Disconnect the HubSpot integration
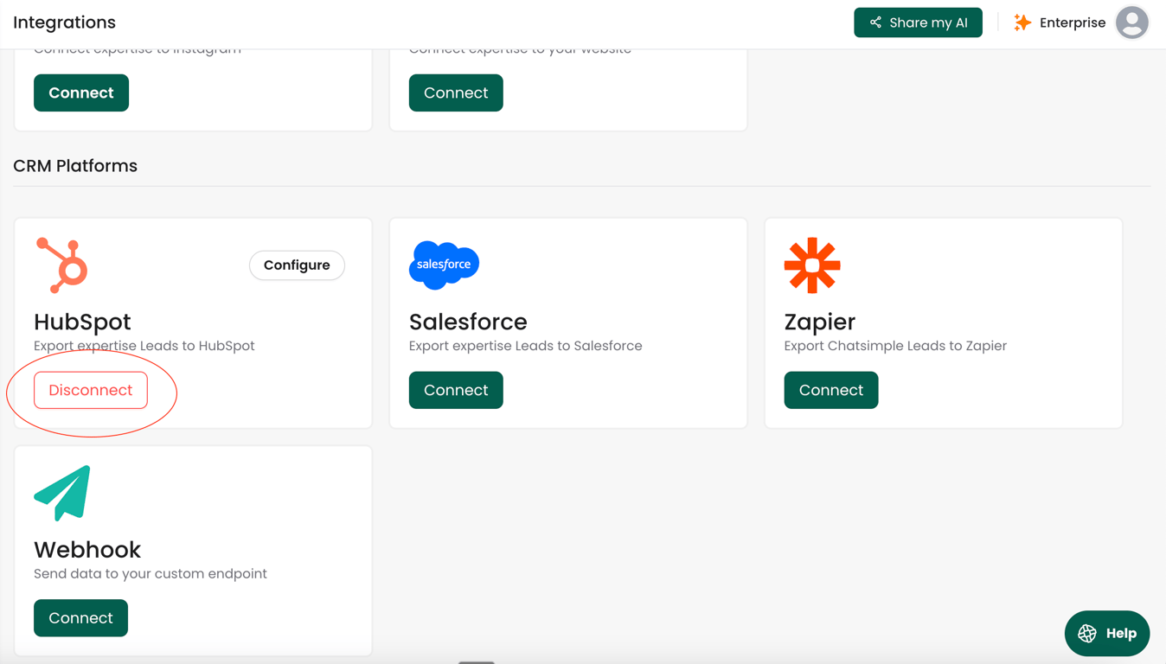This screenshot has width=1166, height=664. coord(91,390)
